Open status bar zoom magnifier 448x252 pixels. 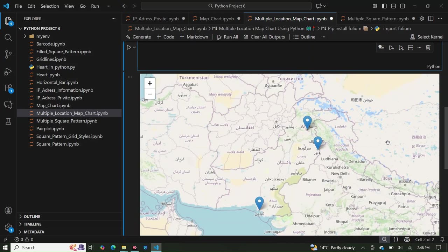coord(384,239)
